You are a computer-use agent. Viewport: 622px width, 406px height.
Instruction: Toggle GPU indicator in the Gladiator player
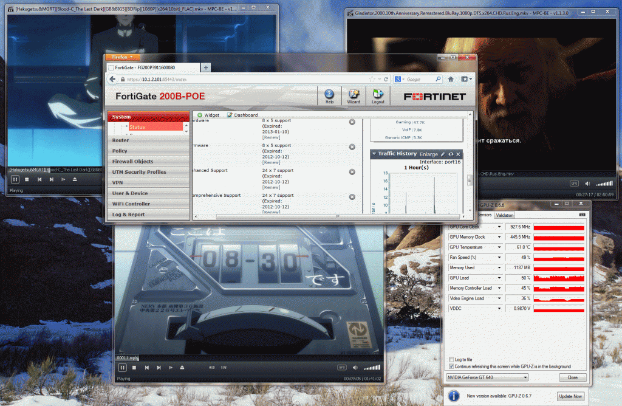pyautogui.click(x=574, y=184)
